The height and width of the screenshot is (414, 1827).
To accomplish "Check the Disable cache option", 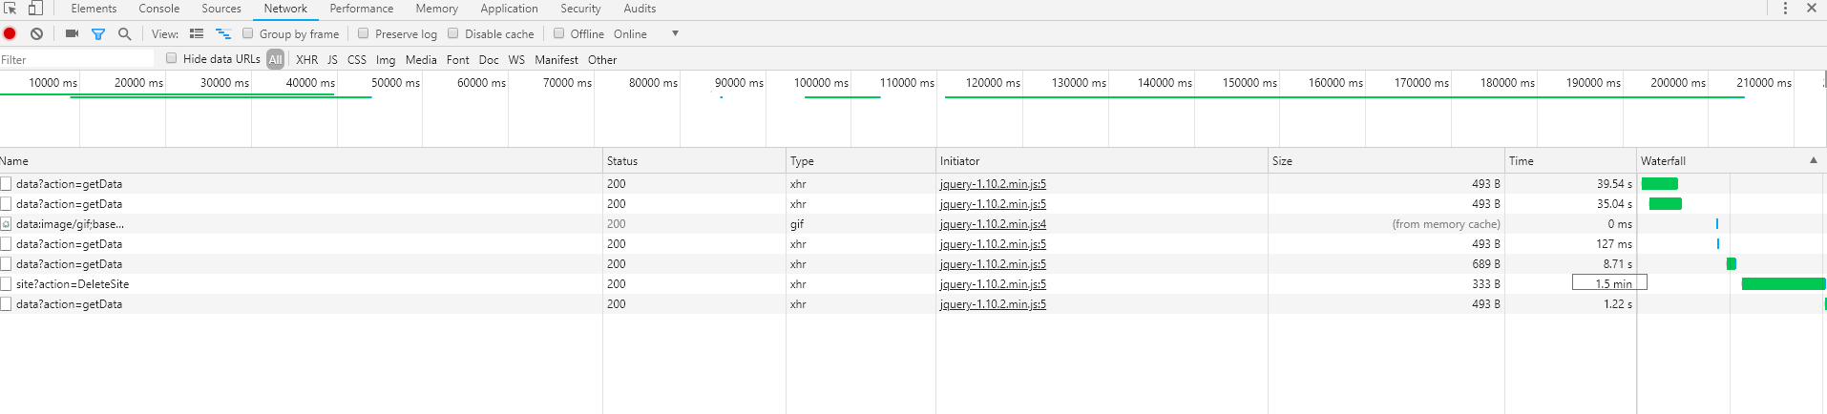I will tap(453, 33).
